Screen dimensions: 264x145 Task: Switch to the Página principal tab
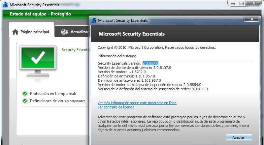point(31,32)
